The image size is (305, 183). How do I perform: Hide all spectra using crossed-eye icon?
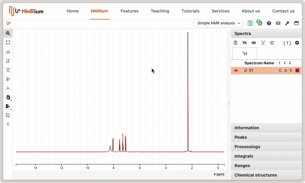(x=245, y=43)
